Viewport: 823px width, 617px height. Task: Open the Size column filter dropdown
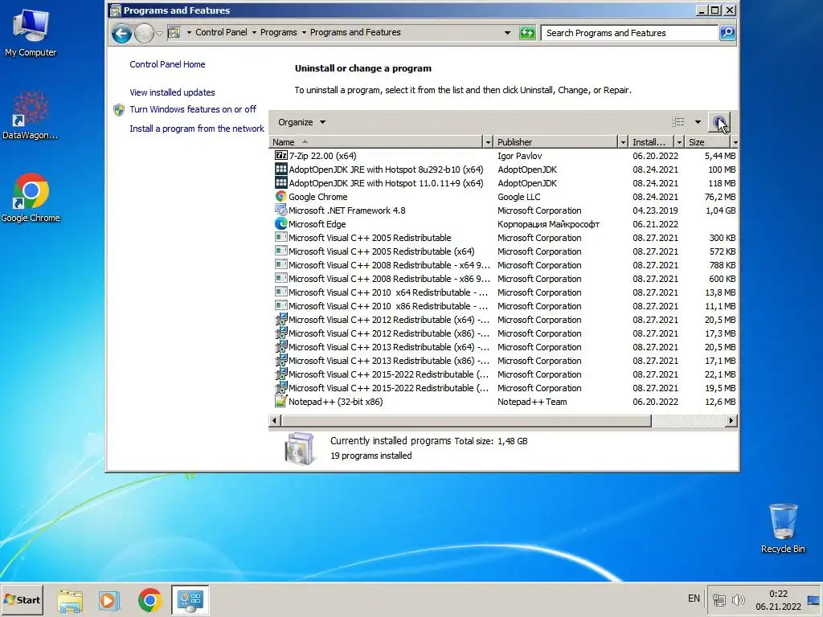[x=735, y=142]
